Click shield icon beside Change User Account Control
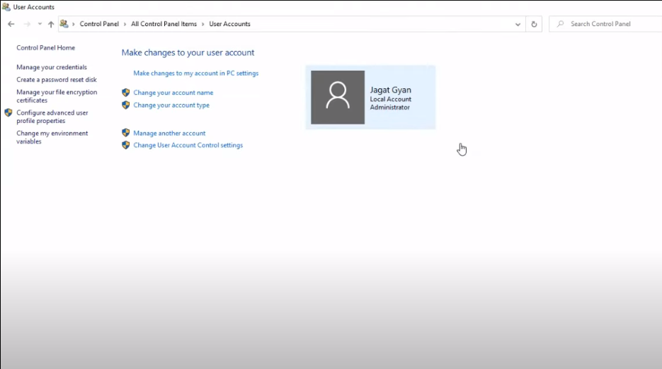This screenshot has height=369, width=662. click(x=125, y=145)
